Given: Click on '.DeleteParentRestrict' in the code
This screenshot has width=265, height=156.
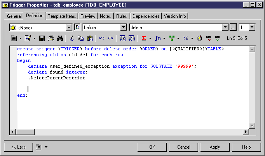Looking at the screenshot, I should [57, 78].
